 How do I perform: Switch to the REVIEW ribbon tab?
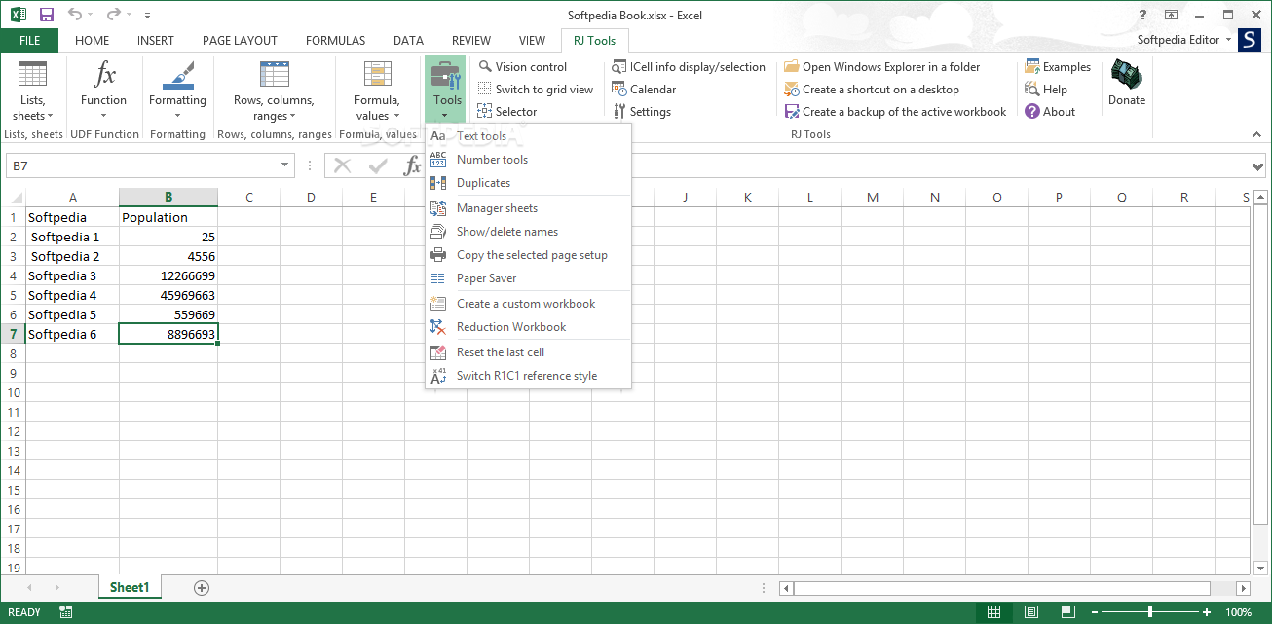(471, 41)
